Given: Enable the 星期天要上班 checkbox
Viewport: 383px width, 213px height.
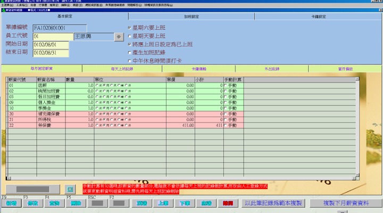Looking at the screenshot, I should pos(129,36).
